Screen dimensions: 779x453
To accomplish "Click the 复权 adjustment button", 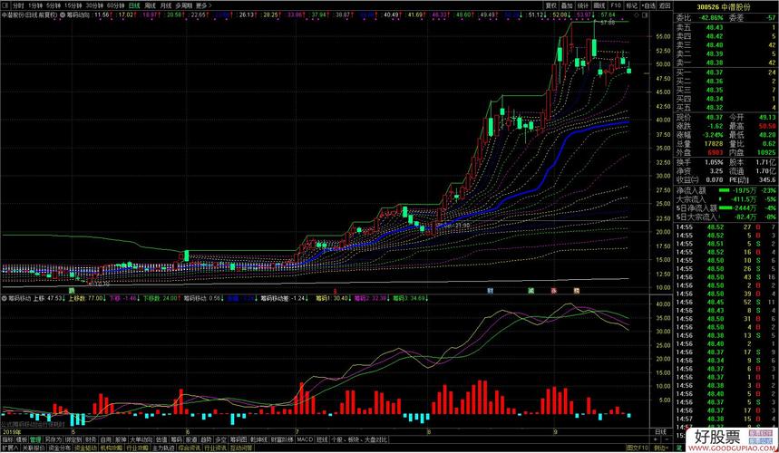I will [x=550, y=5].
